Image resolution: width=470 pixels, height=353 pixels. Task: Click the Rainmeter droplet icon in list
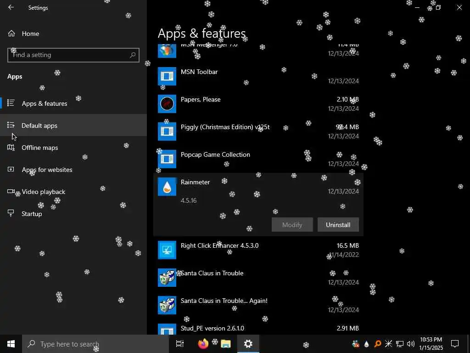[x=167, y=187]
